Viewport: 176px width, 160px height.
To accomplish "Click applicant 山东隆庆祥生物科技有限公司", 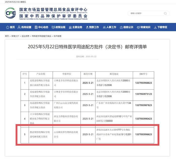I will point(66,134).
